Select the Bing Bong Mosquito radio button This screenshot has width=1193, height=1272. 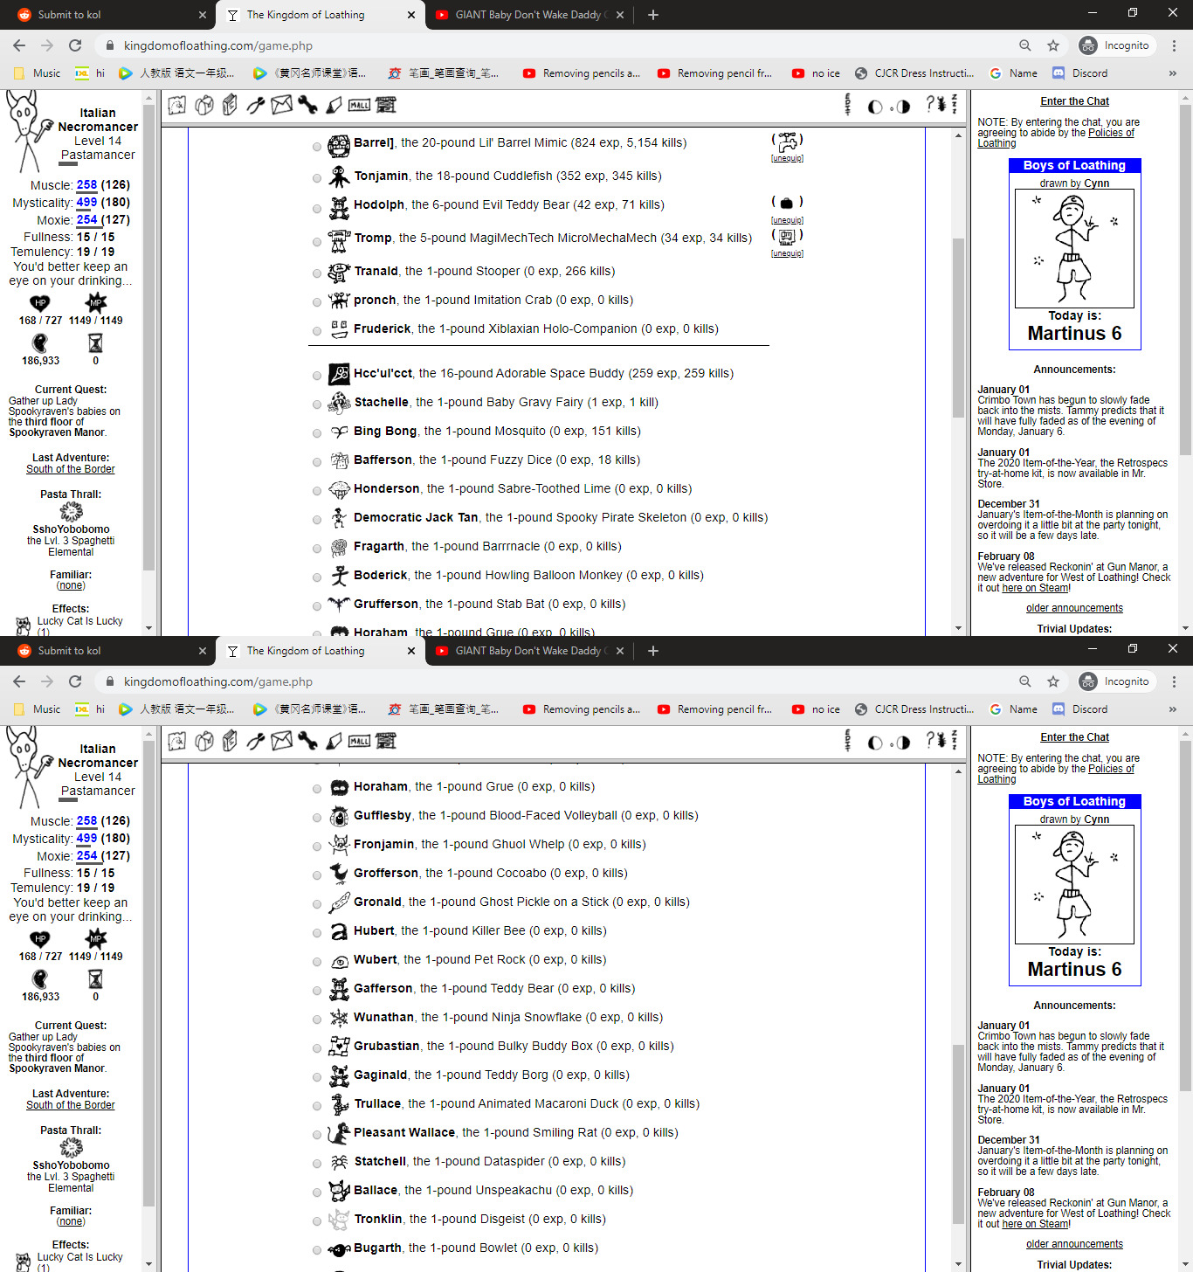[317, 433]
